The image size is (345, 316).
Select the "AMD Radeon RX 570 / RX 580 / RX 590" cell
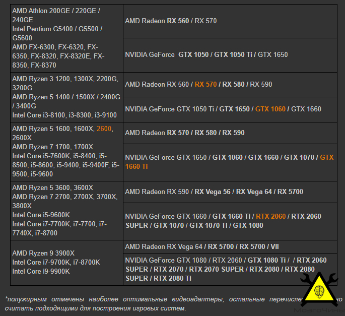click(x=230, y=133)
